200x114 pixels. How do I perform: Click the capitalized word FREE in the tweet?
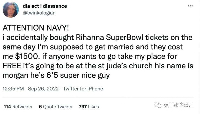12,66
